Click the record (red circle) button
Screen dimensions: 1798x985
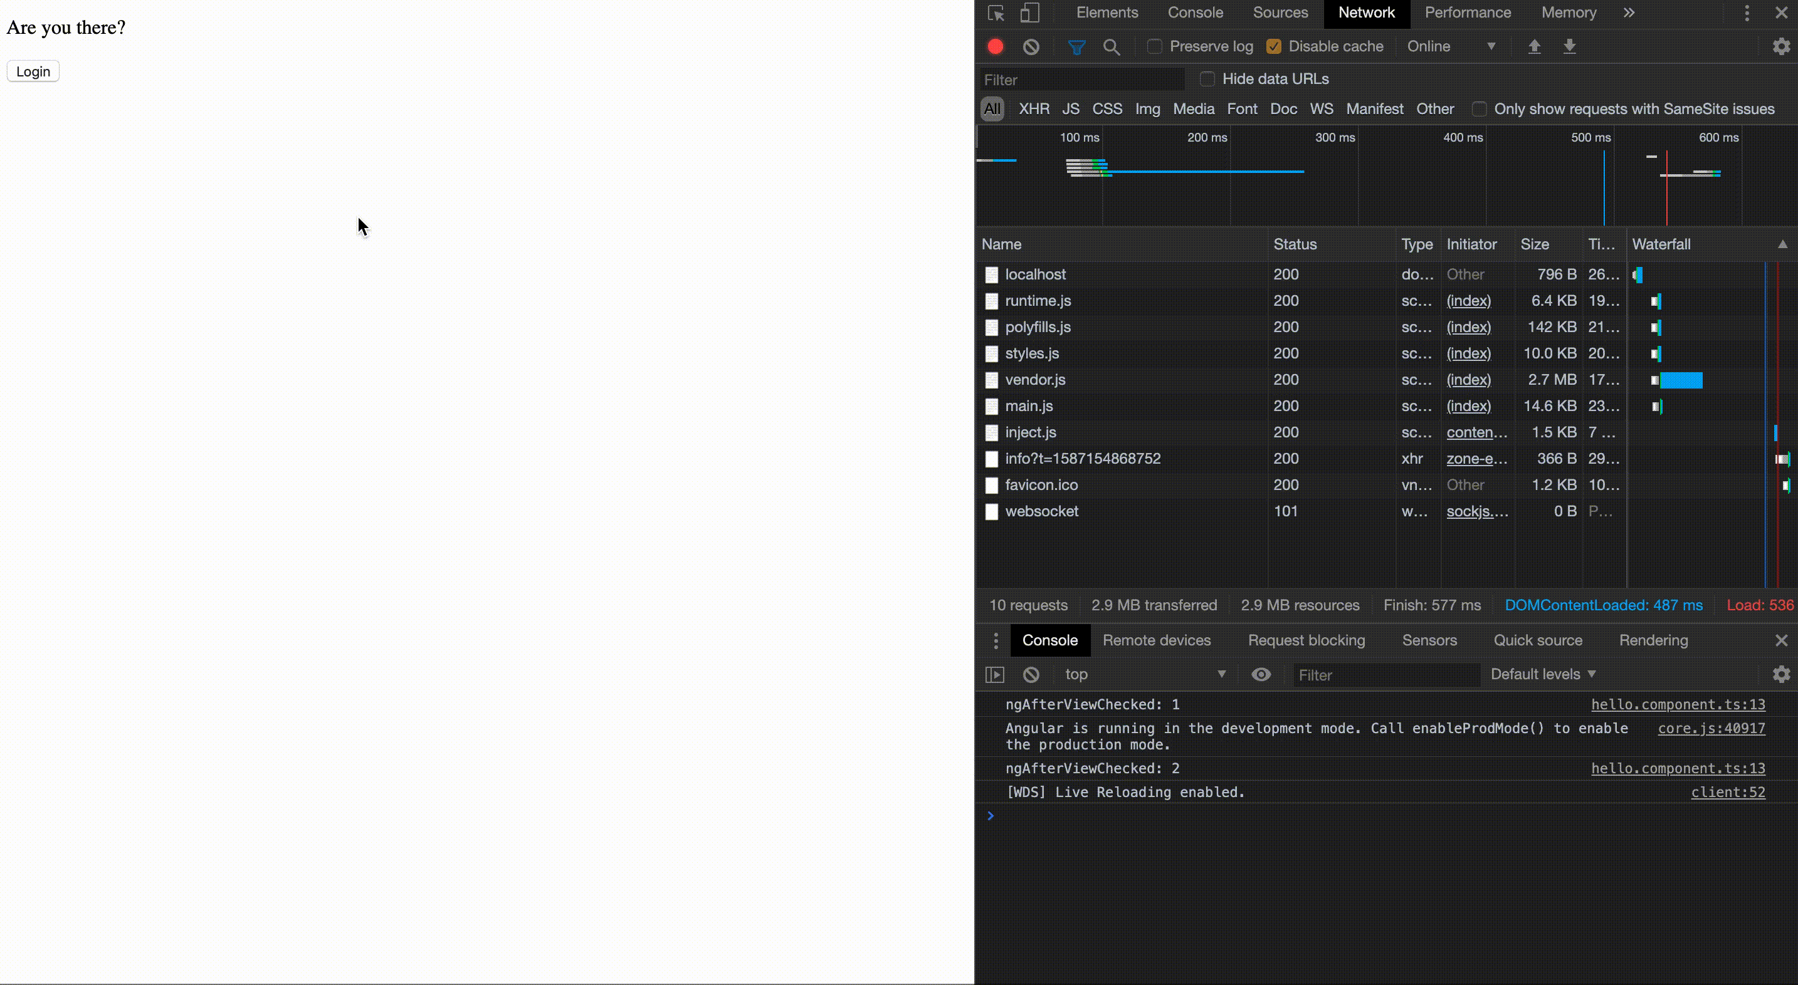click(x=995, y=46)
